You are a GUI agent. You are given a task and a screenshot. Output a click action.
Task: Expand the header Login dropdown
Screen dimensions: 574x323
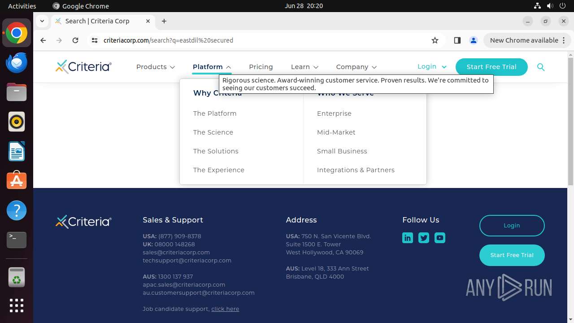432,66
